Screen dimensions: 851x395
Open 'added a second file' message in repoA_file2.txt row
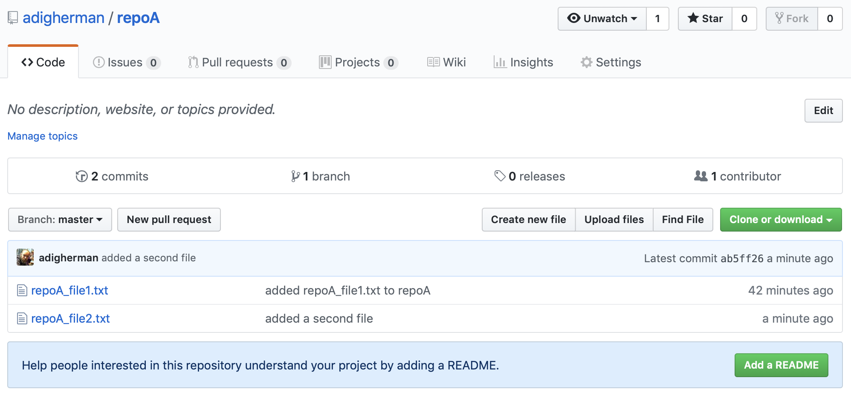pyautogui.click(x=319, y=318)
